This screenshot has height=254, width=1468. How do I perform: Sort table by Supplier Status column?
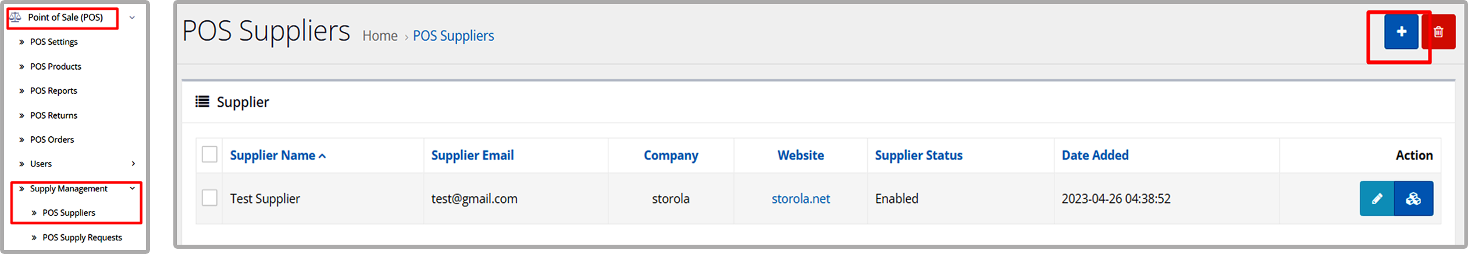(918, 155)
